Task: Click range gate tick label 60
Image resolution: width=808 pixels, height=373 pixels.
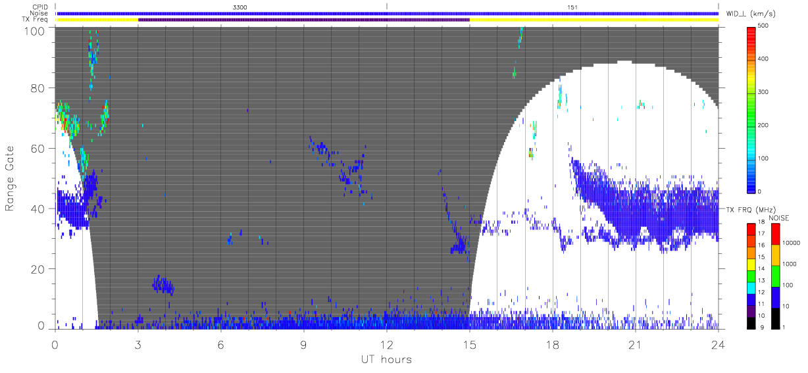Action: [39, 149]
